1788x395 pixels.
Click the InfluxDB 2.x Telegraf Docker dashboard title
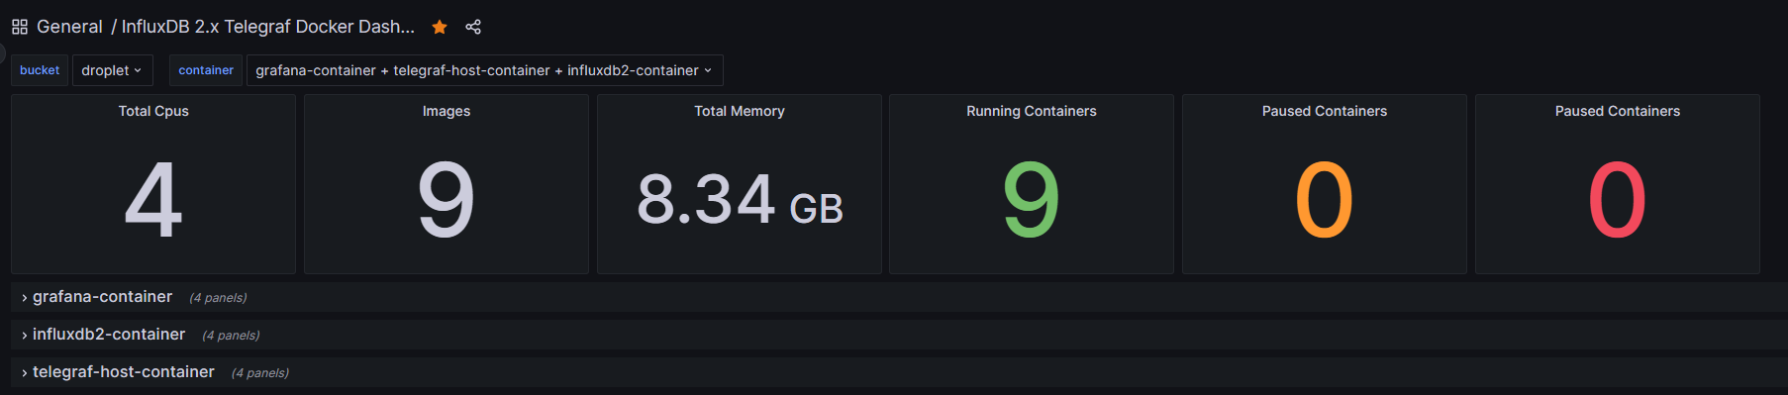[x=268, y=27]
